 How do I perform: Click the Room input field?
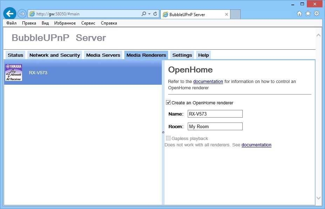click(215, 126)
